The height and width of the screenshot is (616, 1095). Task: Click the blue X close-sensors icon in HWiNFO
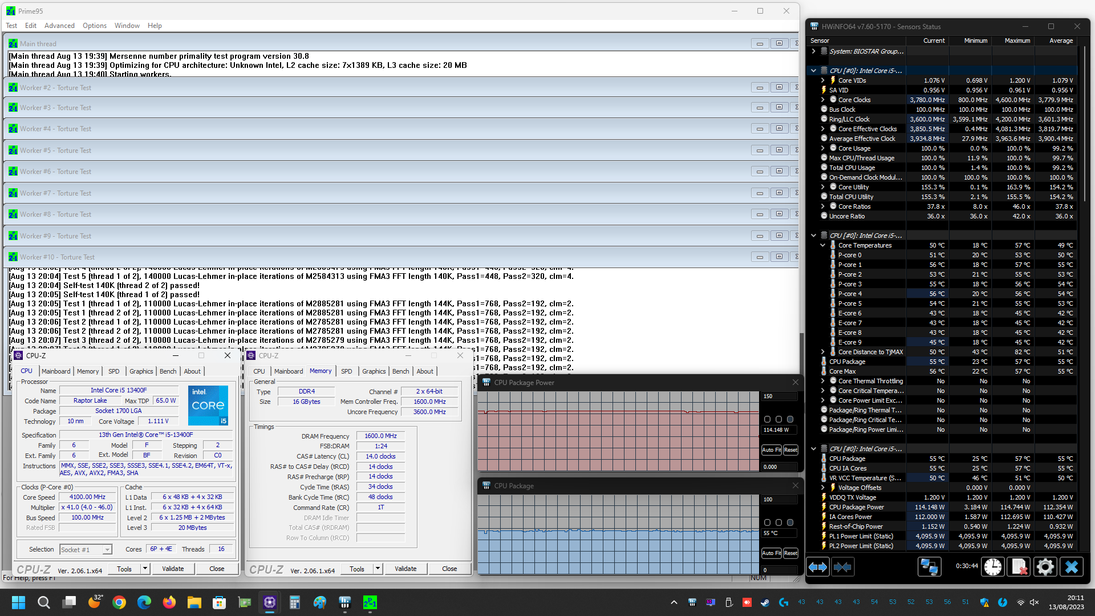pos(1072,567)
